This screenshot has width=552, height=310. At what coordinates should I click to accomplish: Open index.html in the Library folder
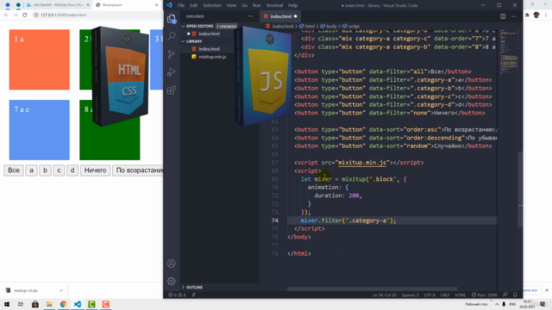point(209,49)
